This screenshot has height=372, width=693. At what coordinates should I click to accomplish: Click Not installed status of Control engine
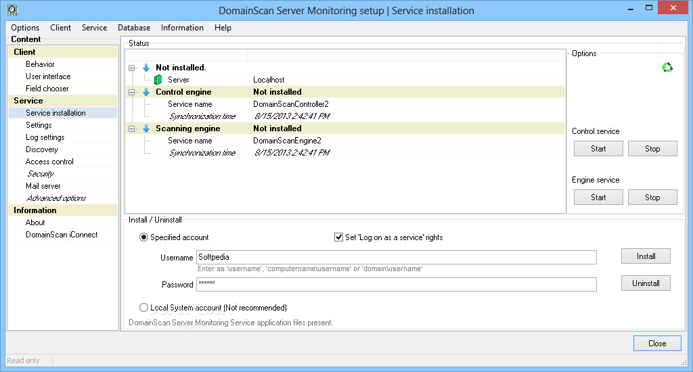[x=277, y=92]
